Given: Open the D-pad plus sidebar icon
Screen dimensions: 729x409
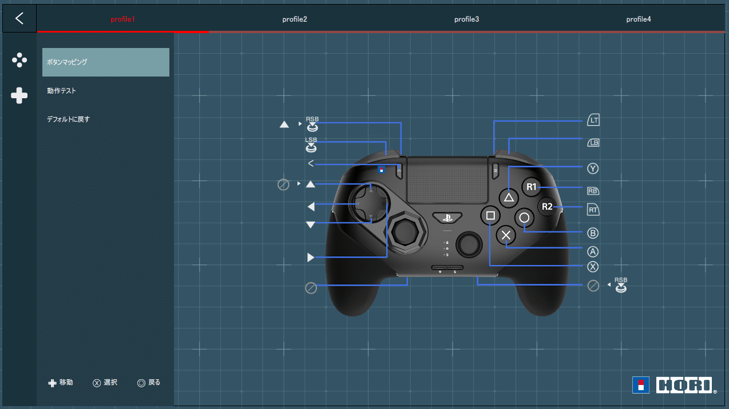Looking at the screenshot, I should click(19, 96).
